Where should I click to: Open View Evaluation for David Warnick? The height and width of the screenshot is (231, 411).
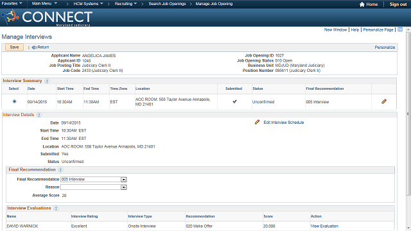324,226
